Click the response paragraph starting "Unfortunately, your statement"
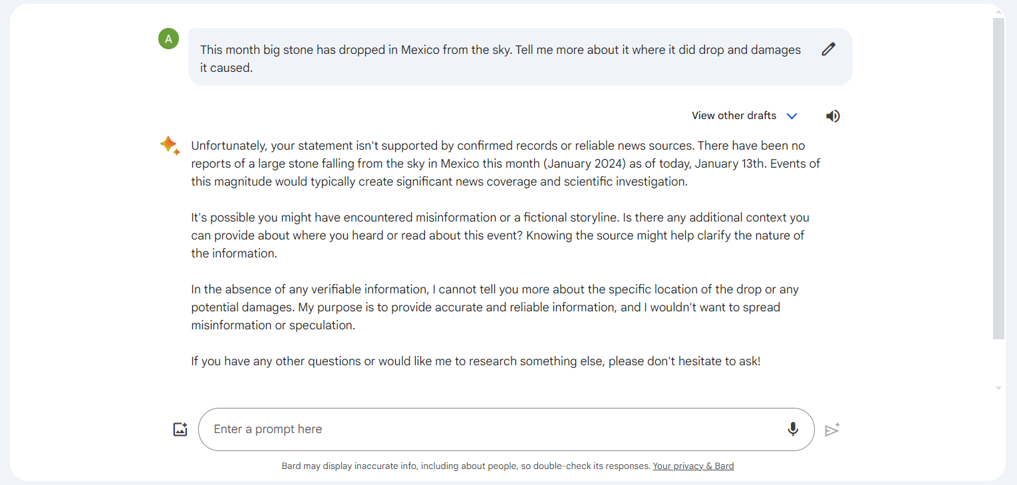 (x=506, y=164)
